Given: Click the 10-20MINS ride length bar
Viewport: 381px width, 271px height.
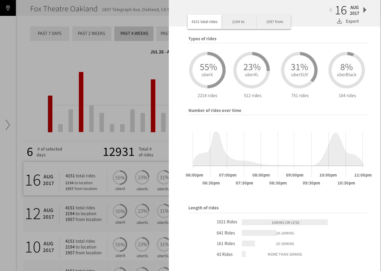Looking at the screenshot, I should 259,233.
